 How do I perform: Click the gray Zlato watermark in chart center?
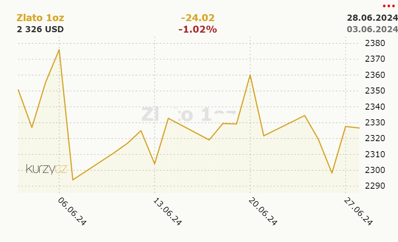(189, 114)
